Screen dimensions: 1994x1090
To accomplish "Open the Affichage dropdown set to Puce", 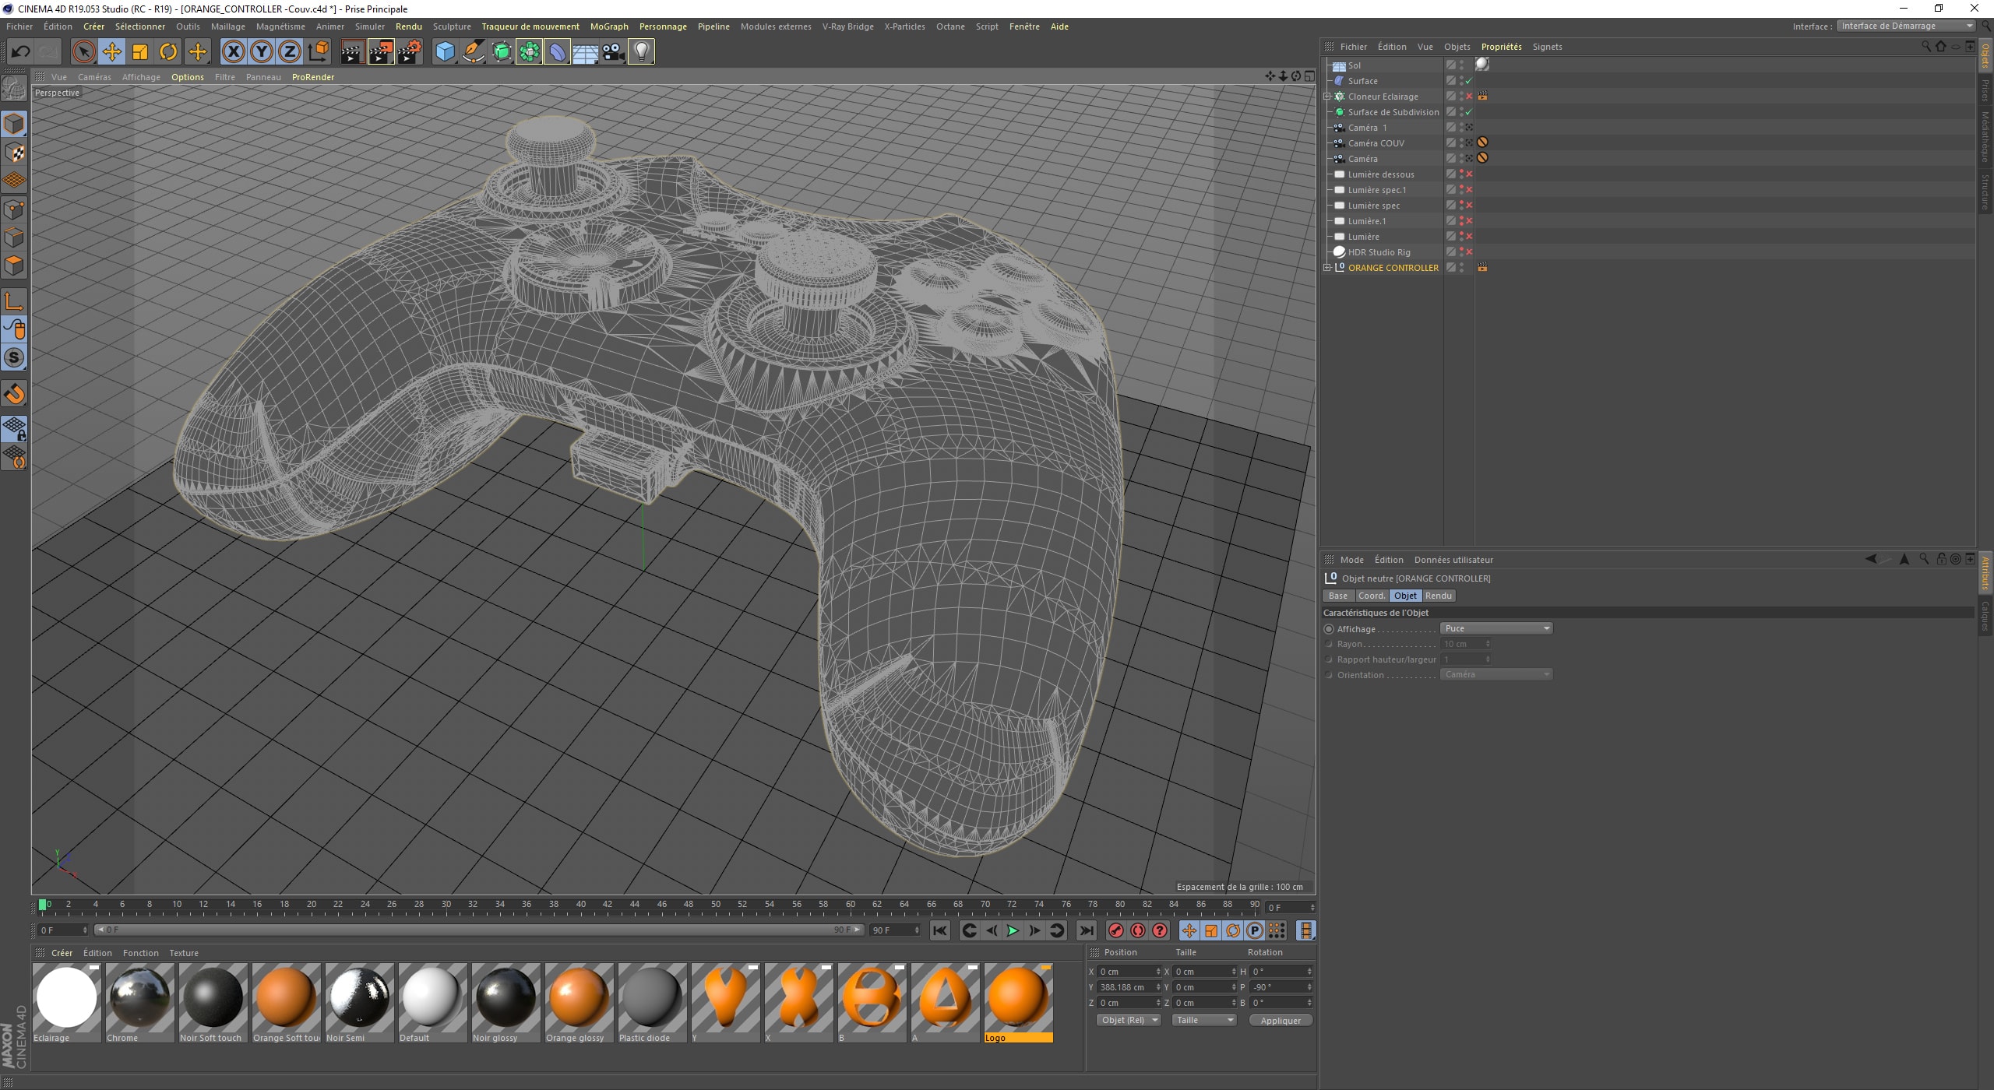I will click(1496, 628).
